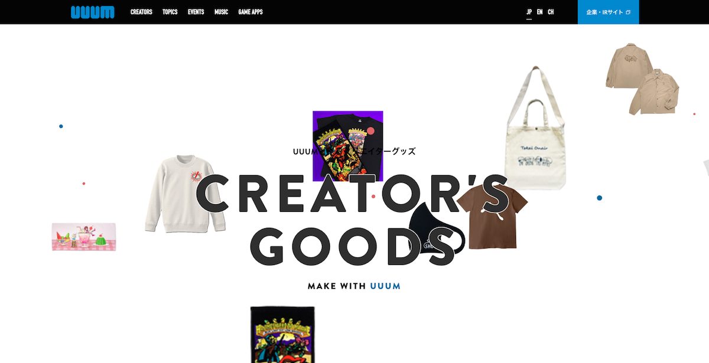Open the TOPICS menu item
The height and width of the screenshot is (363, 709).
pos(170,12)
